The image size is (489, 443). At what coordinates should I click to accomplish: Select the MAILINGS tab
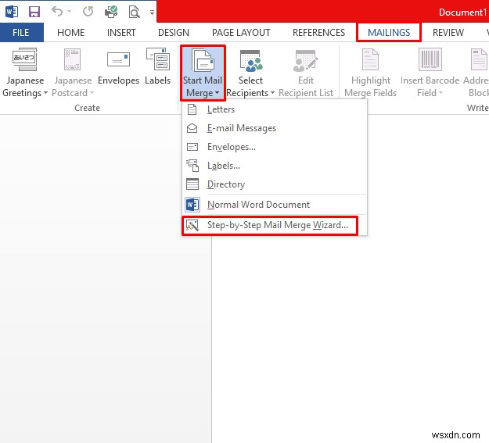389,32
